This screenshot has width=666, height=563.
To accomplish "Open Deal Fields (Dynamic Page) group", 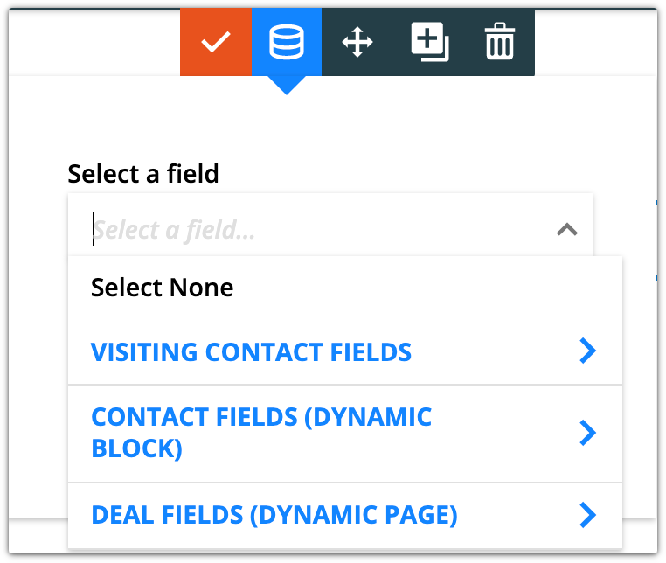I will [345, 515].
